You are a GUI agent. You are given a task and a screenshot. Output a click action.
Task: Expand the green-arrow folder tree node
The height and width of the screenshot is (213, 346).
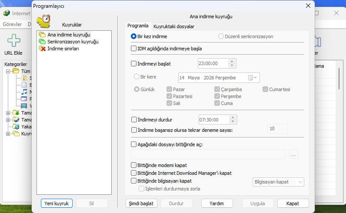coord(8,113)
